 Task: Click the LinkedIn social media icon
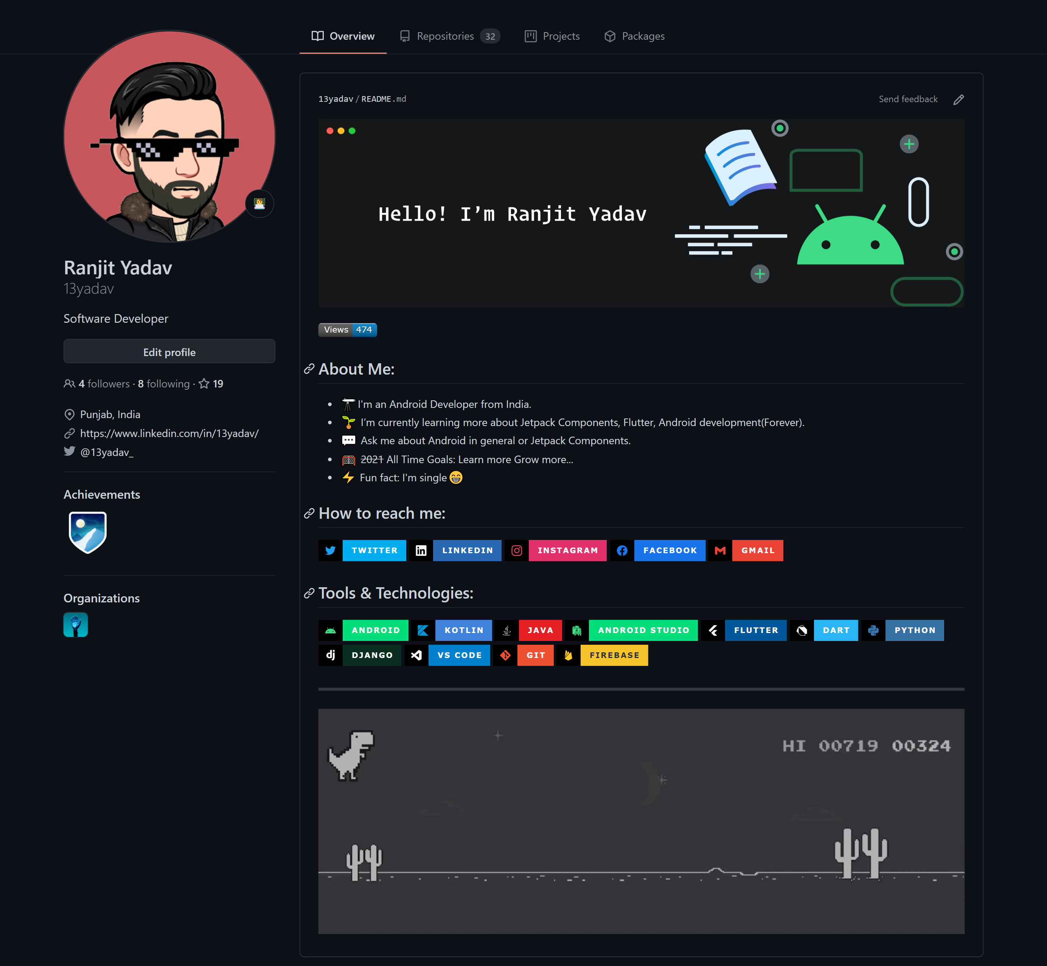[421, 550]
